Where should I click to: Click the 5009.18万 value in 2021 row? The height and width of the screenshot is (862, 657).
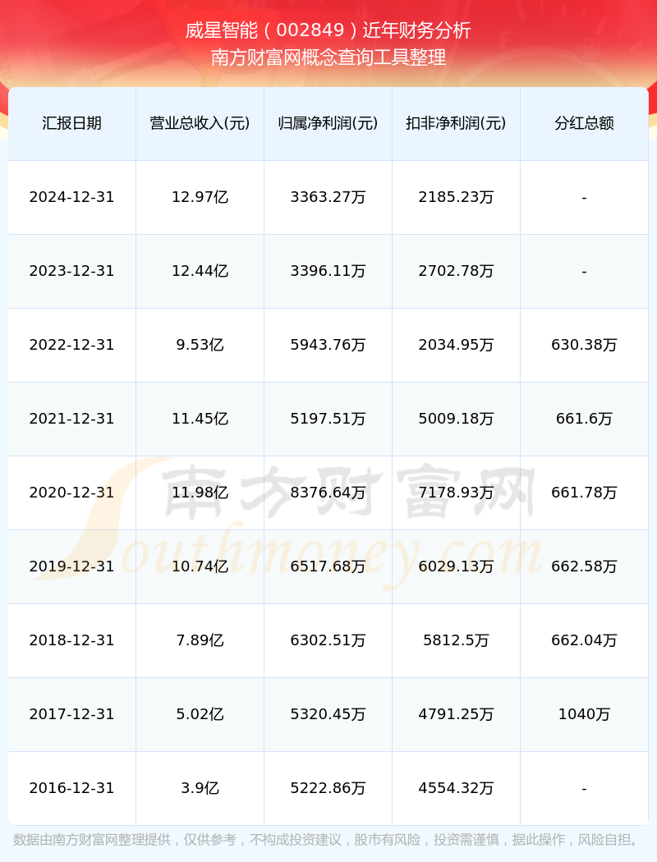point(457,419)
